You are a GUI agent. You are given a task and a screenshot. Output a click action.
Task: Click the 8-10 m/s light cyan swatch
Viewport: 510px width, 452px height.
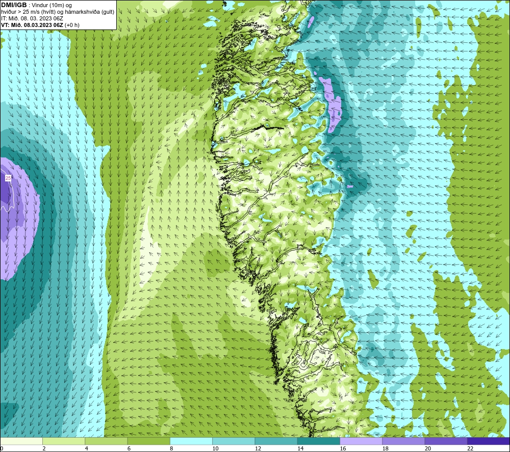(x=191, y=441)
